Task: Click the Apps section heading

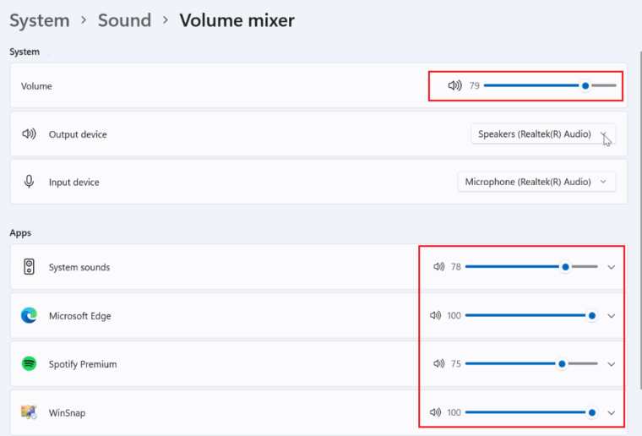Action: [x=20, y=232]
